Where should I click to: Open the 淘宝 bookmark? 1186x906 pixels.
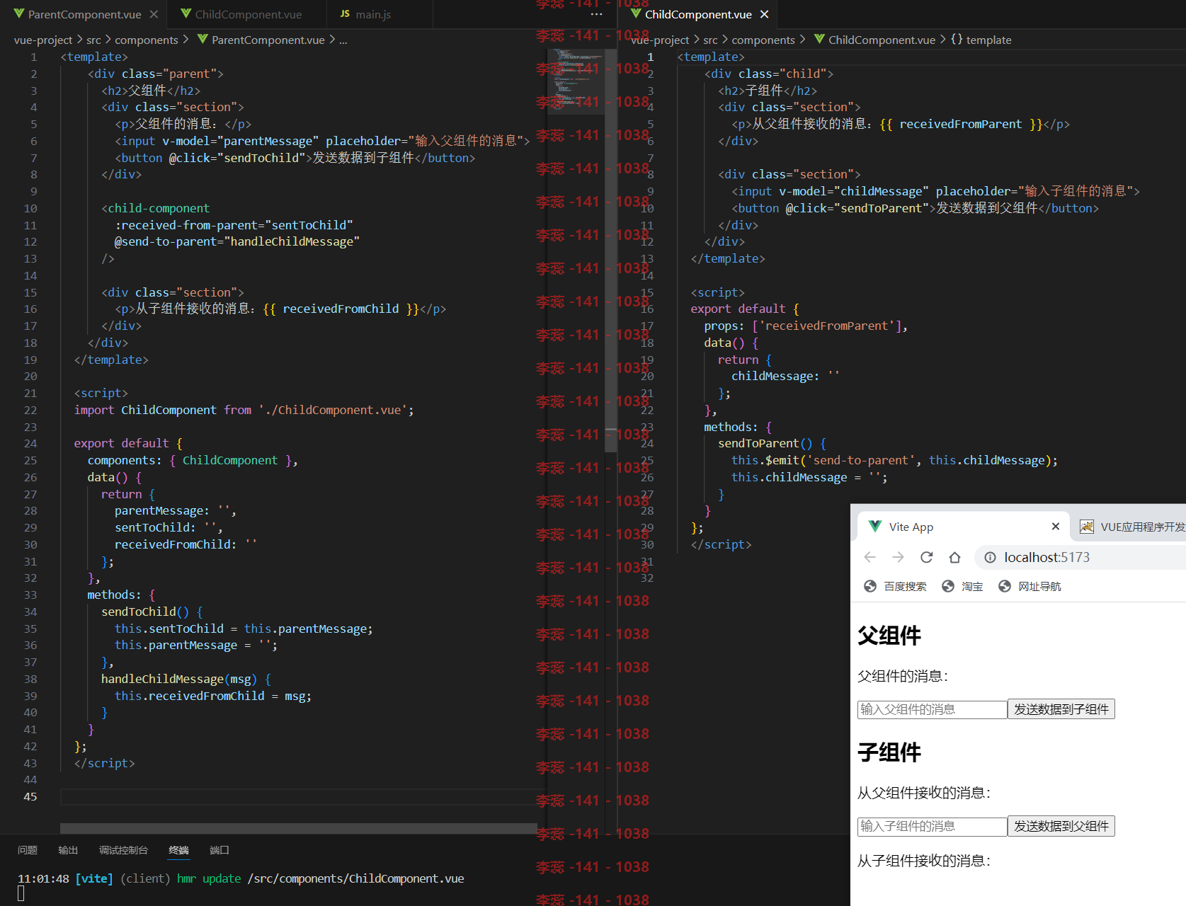click(963, 586)
